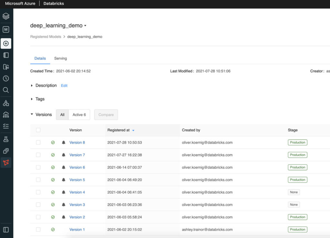
Task: Select the Active 6 versions filter
Action: coord(79,115)
